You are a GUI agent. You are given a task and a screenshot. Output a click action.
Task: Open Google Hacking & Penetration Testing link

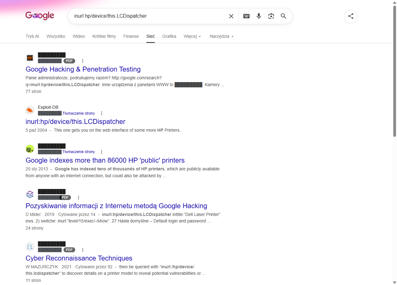pos(83,69)
